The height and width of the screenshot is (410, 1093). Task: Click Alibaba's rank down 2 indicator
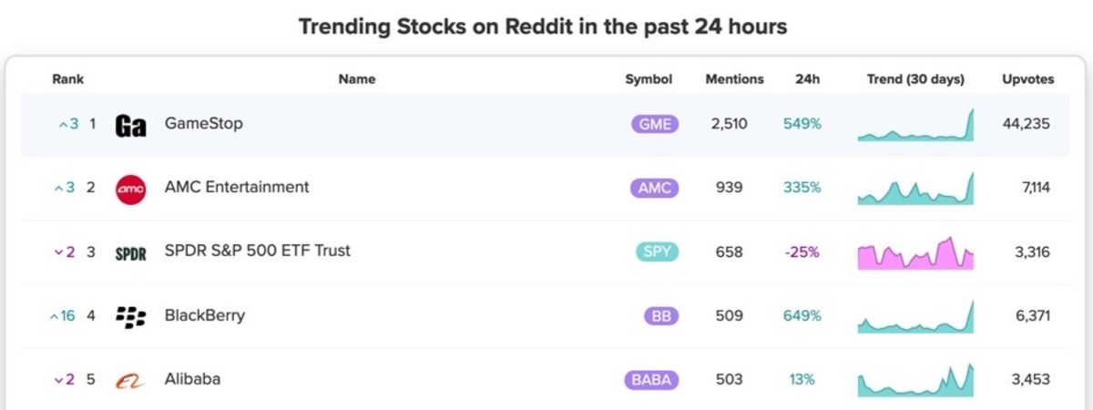64,380
